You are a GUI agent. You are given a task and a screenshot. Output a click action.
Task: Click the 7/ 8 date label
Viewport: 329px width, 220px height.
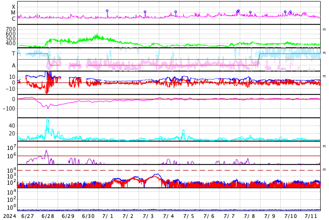point(249,216)
